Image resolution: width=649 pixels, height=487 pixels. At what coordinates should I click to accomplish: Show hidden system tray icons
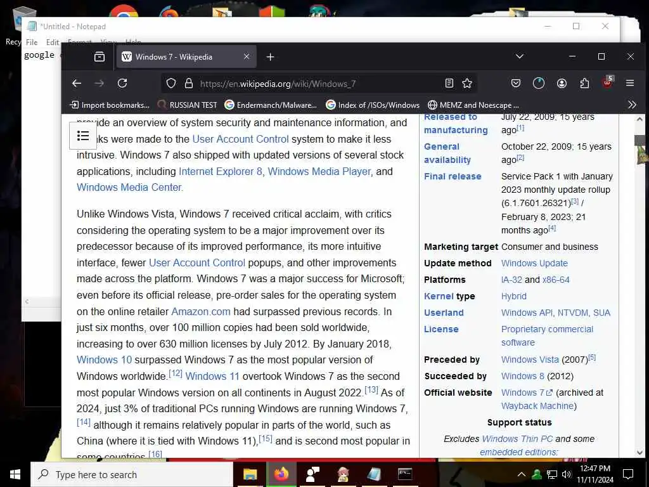522,474
